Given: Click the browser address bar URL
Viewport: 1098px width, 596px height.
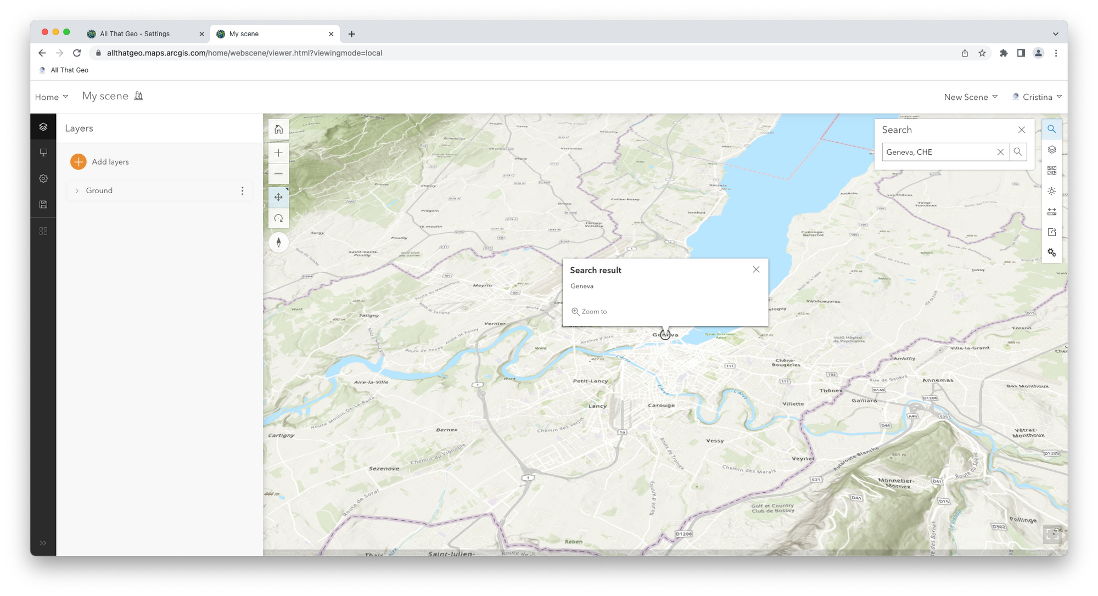Looking at the screenshot, I should (x=244, y=53).
